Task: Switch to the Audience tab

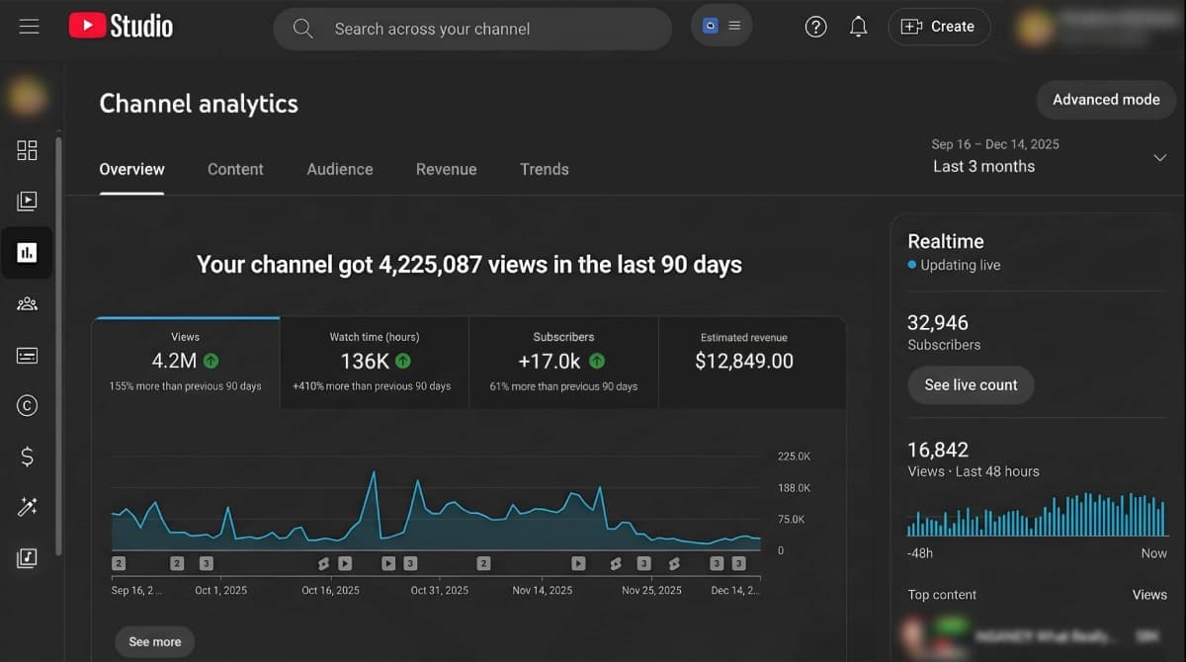Action: click(339, 169)
